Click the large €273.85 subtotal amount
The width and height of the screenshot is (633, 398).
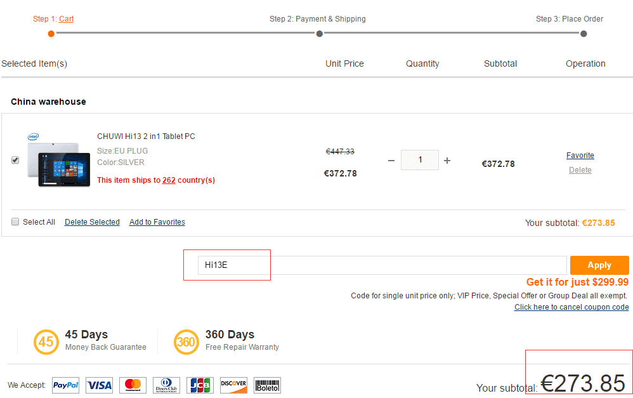pyautogui.click(x=582, y=383)
